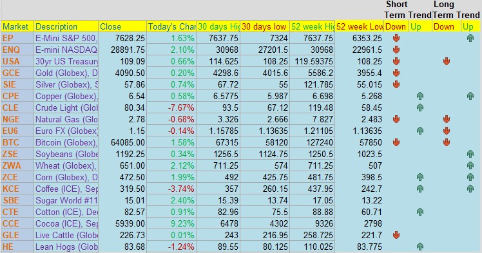This screenshot has width=482, height=253.
Task: Select the close value 64085.00
Action: coord(122,142)
